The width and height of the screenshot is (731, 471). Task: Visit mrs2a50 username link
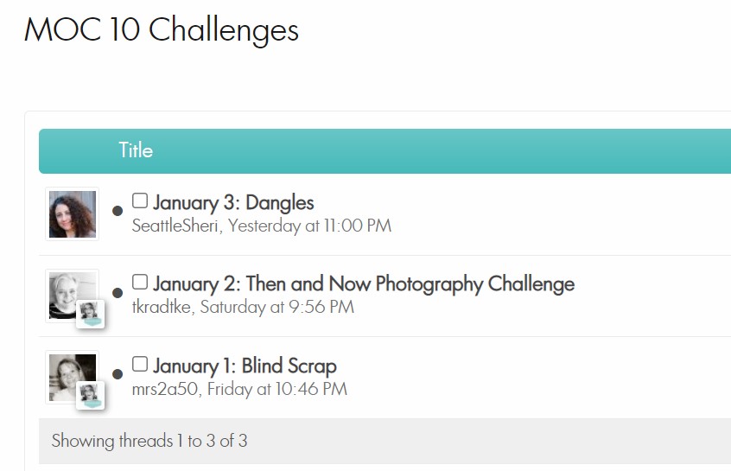(x=165, y=389)
